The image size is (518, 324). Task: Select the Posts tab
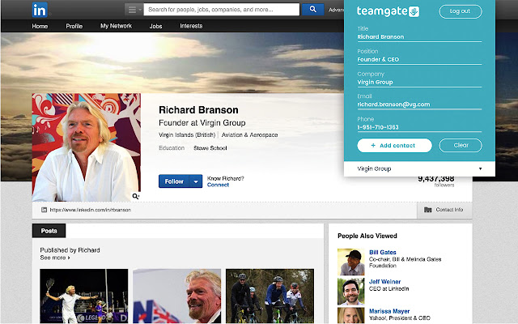pos(49,231)
